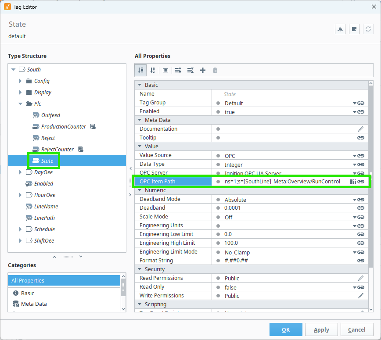Collapse the Numeric properties section
Viewport: 381px width, 340px height.
click(x=140, y=190)
